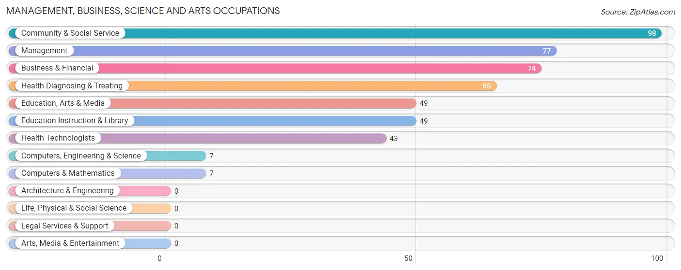Click the Health Technologists label

tap(58, 138)
